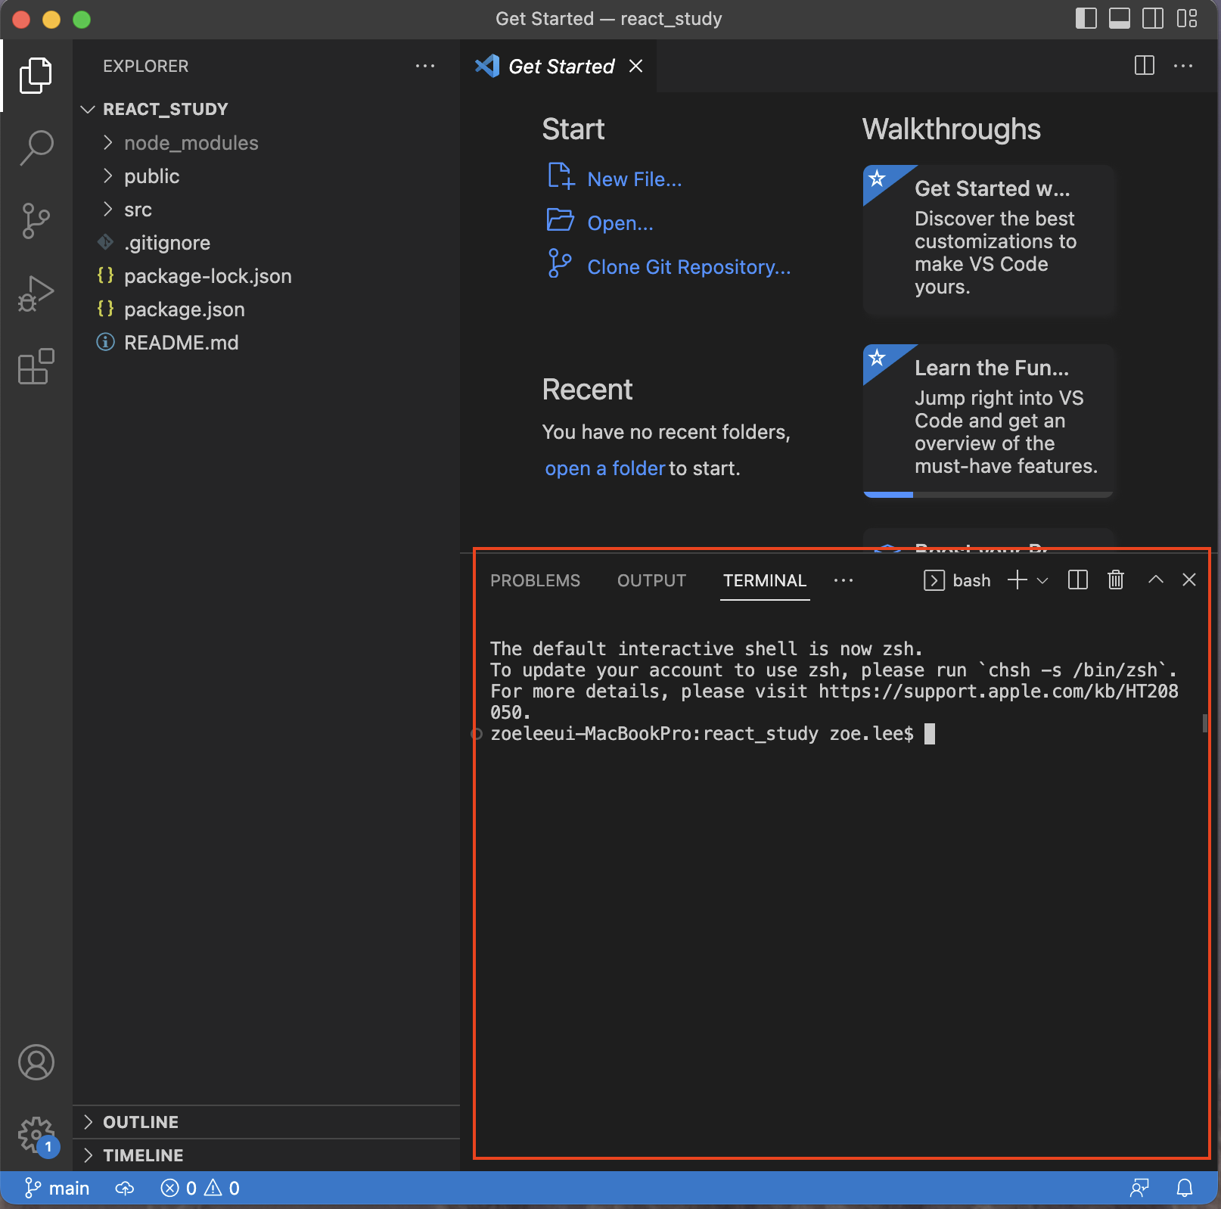Open the Extensions view icon
1221x1209 pixels.
point(36,366)
